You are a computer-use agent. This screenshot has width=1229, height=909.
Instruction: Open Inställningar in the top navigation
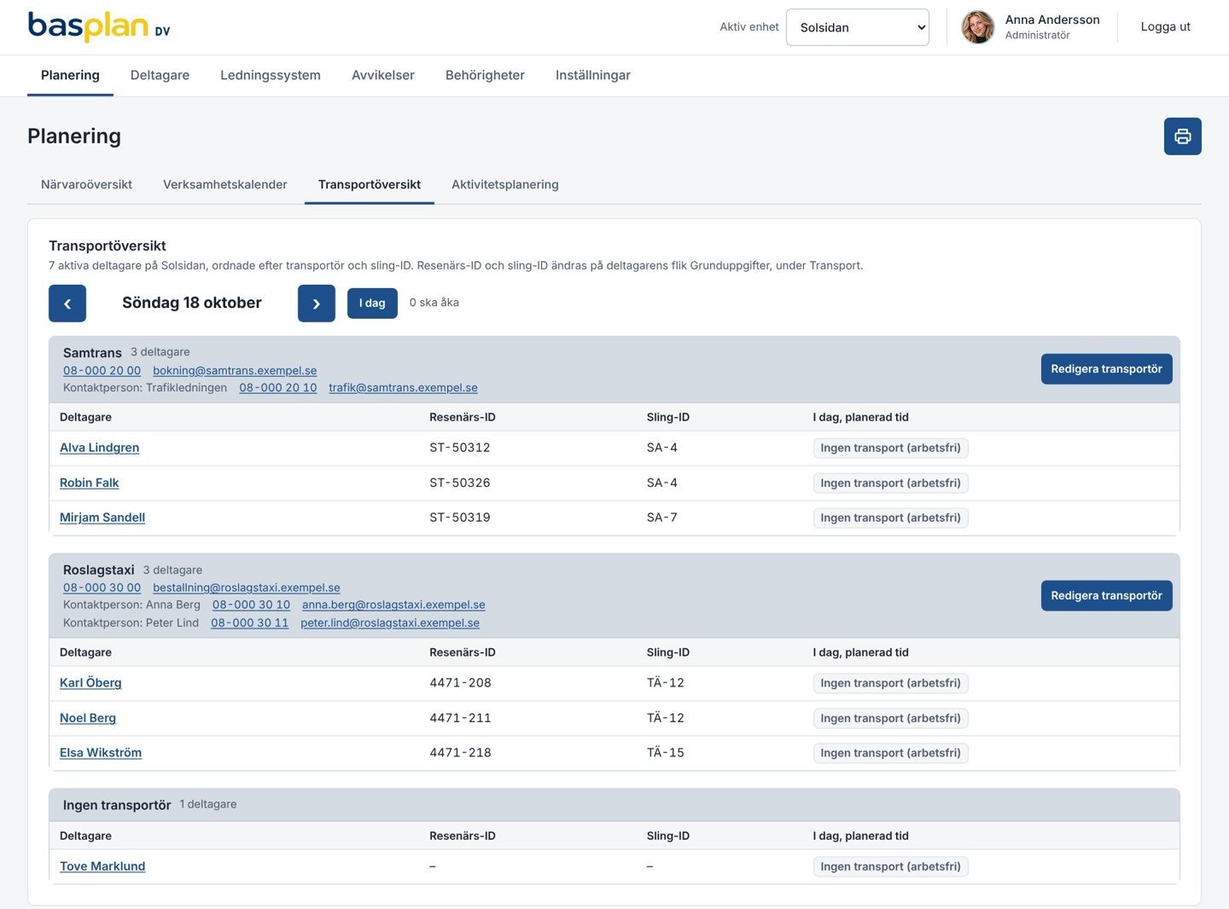[x=593, y=75]
